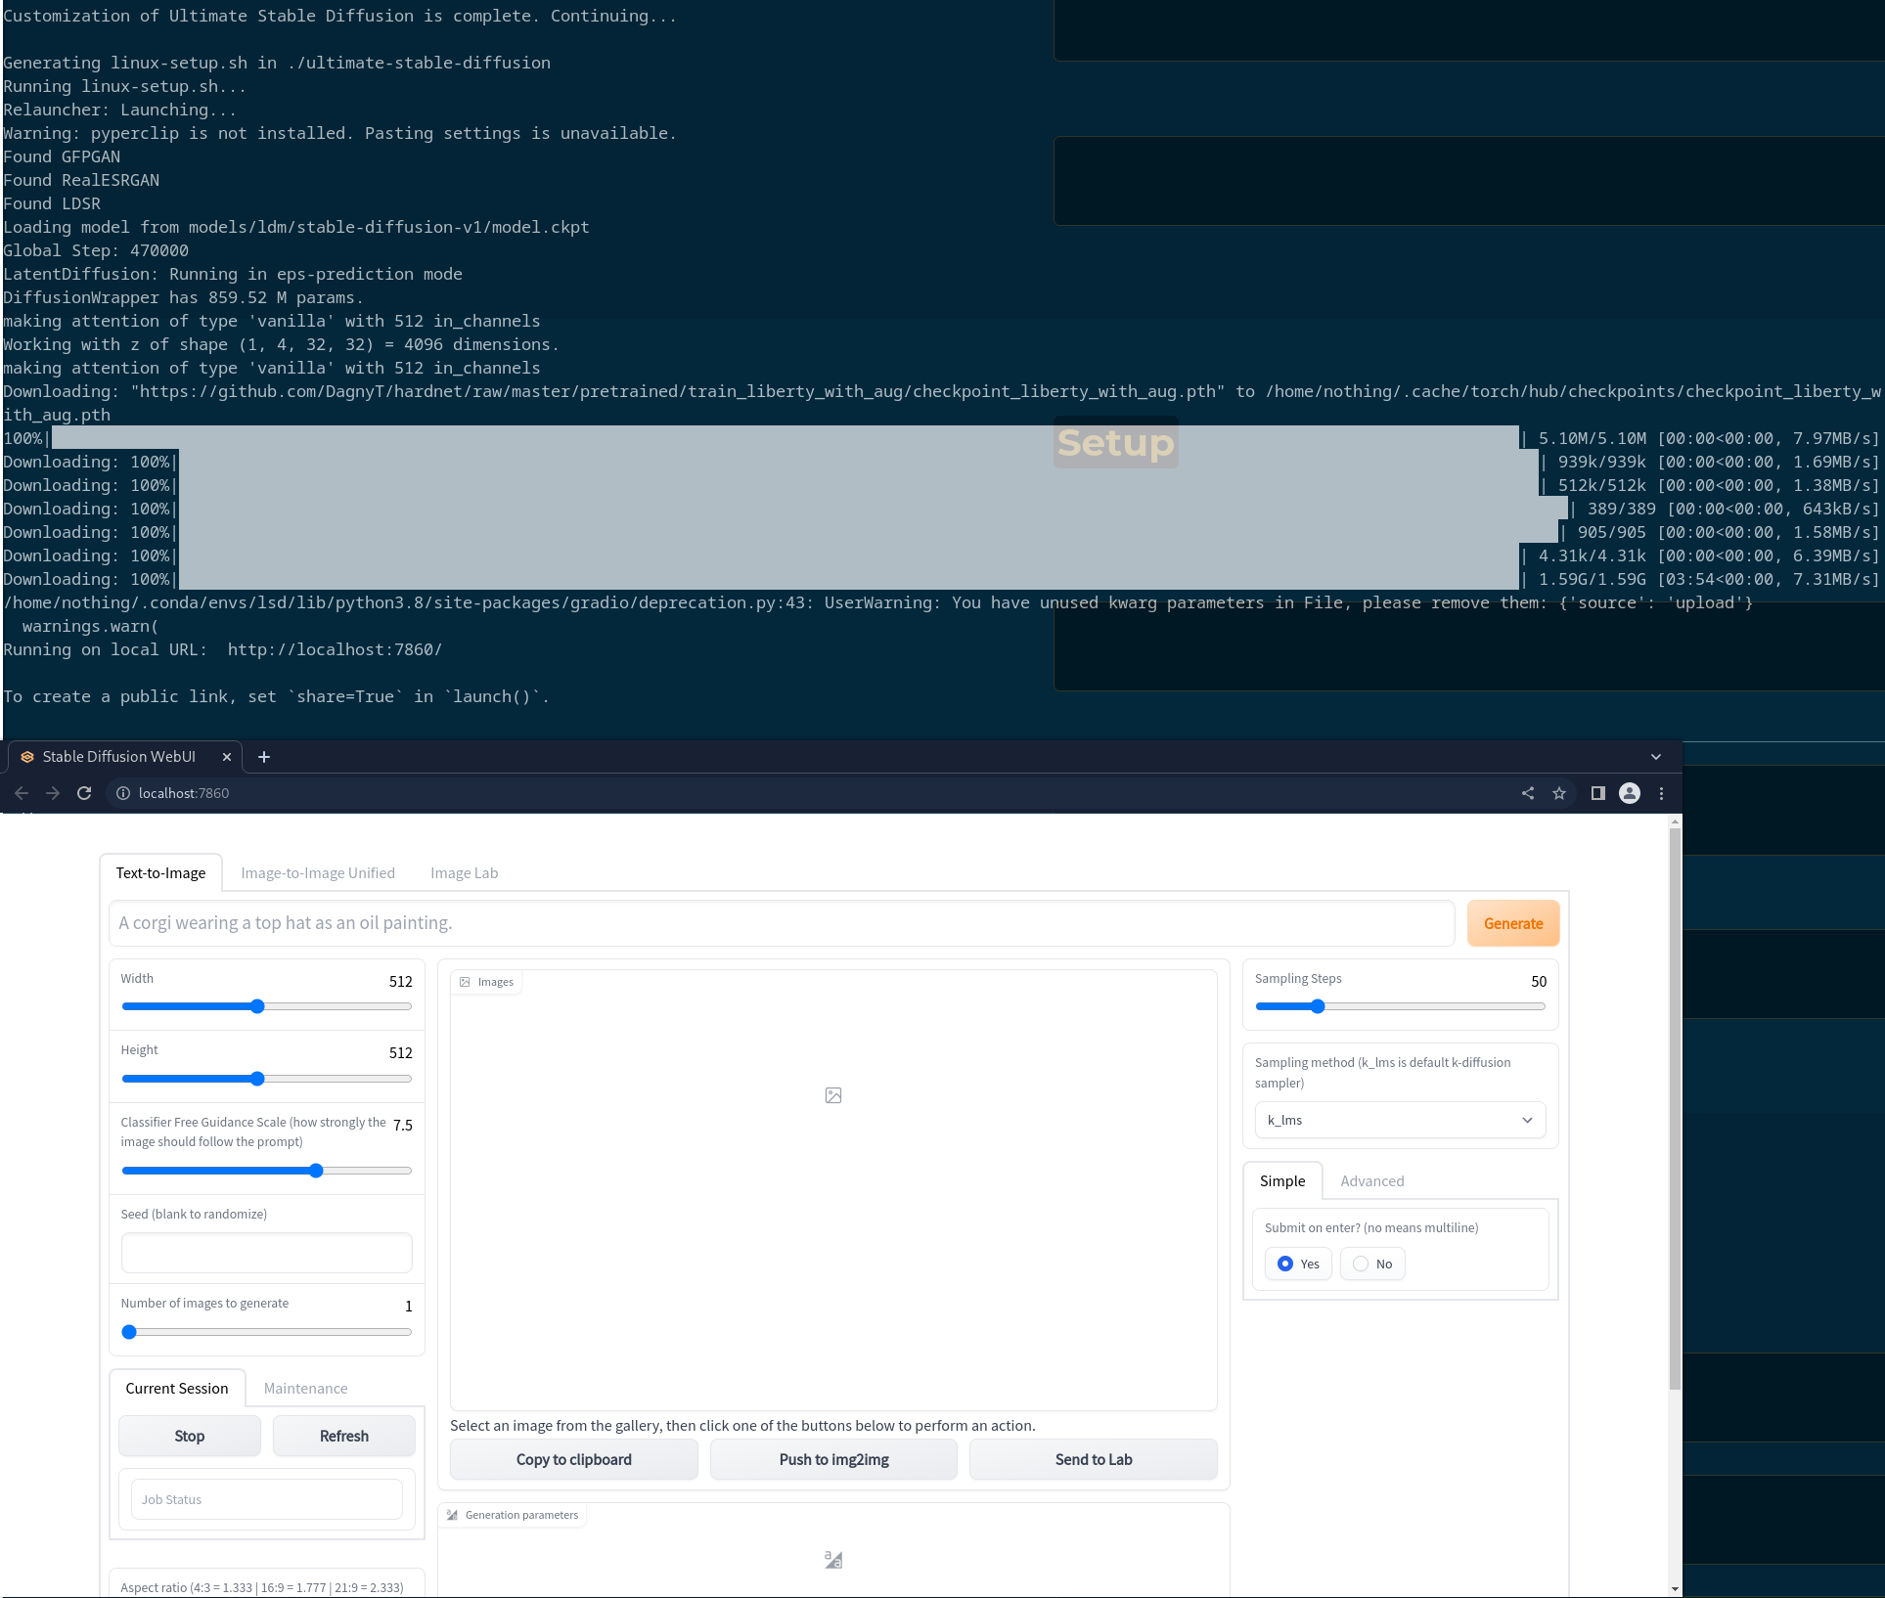This screenshot has width=1885, height=1598.
Task: Open the browser three-dot menu
Action: [x=1661, y=793]
